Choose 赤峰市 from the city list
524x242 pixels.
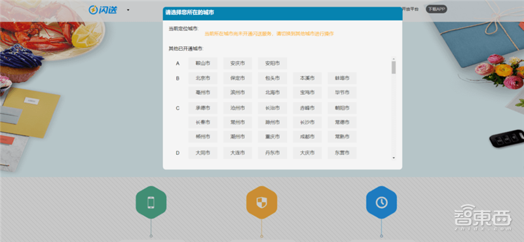pos(307,108)
